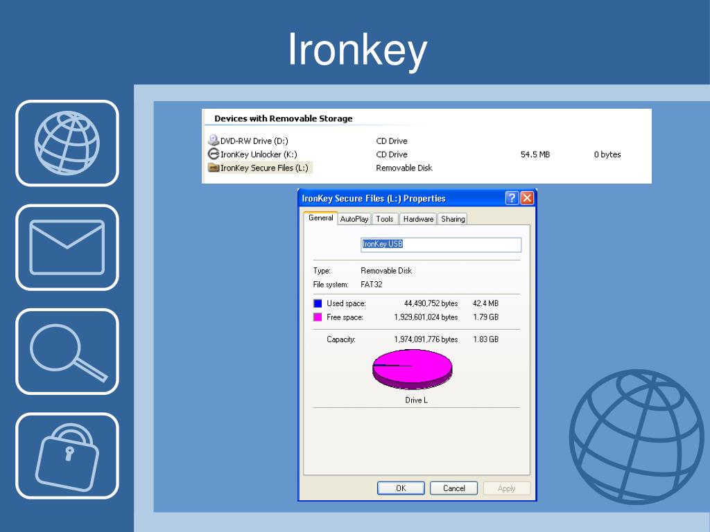Screen dimensions: 710x532
Task: Open the Hardware tab
Action: [418, 219]
